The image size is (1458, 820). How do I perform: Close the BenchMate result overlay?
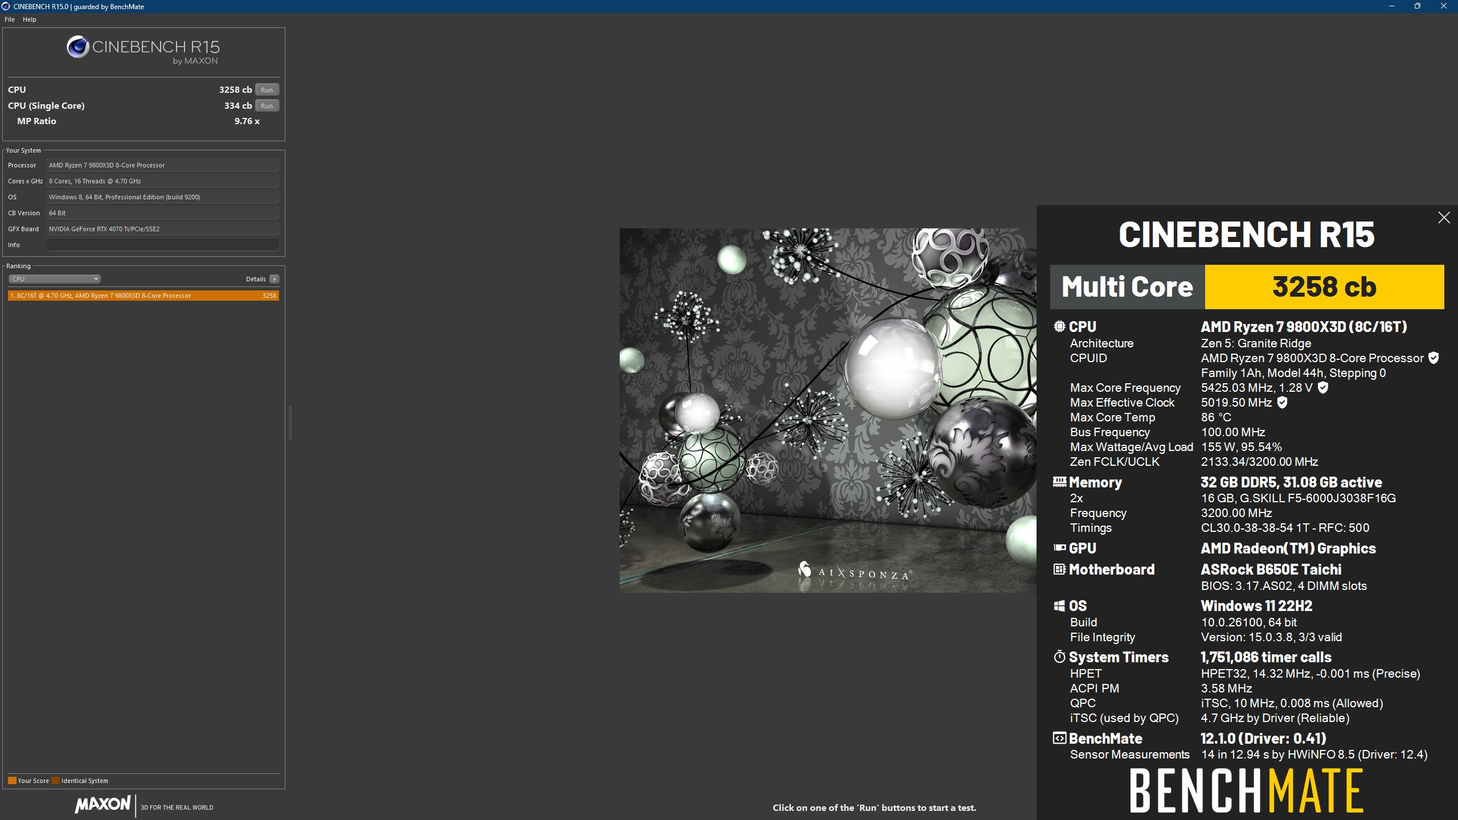(1444, 218)
